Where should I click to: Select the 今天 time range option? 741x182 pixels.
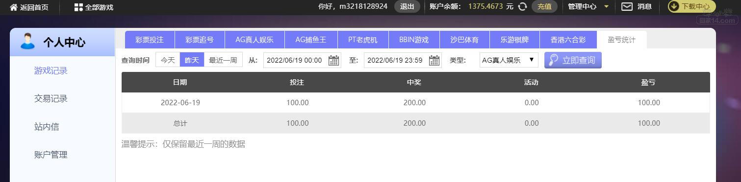[x=168, y=60]
